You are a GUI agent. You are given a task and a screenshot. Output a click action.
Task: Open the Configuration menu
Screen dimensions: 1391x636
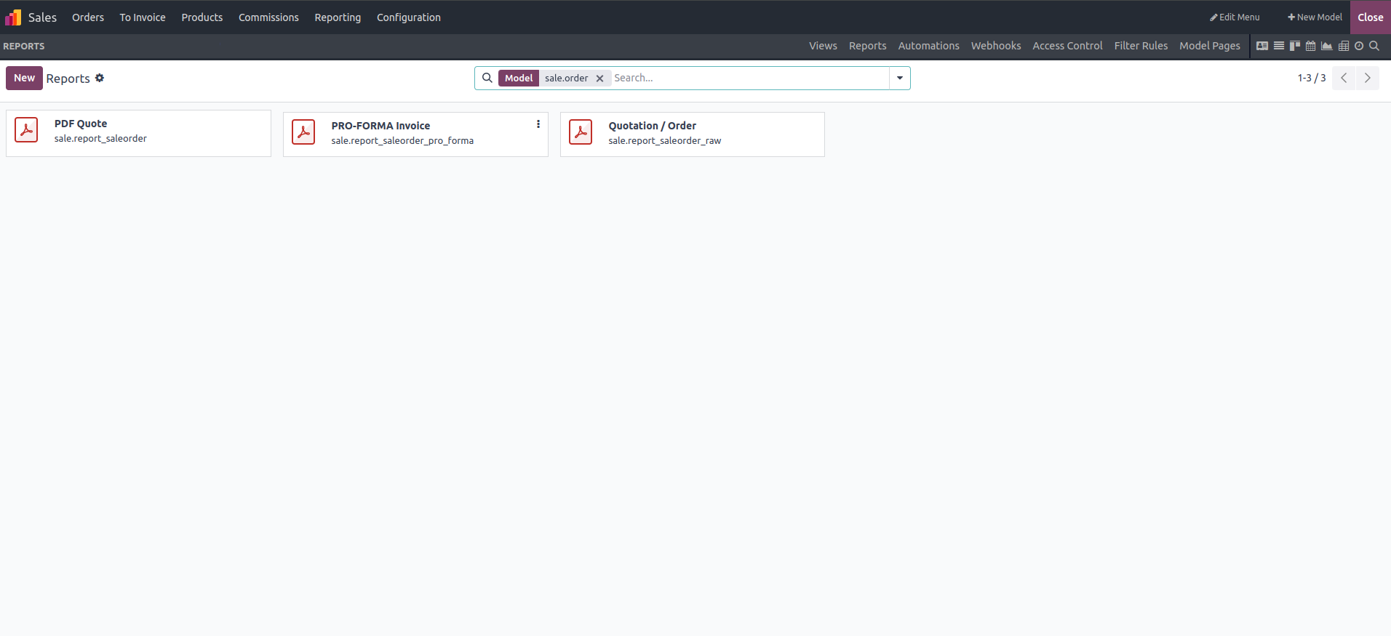click(409, 17)
